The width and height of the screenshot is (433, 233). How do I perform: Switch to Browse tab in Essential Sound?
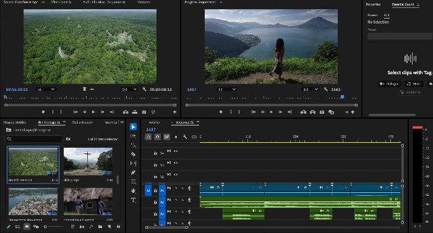pos(372,15)
